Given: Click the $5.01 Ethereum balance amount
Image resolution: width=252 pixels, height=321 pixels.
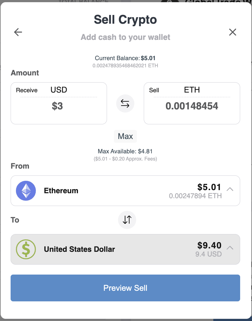Looking at the screenshot, I should pyautogui.click(x=209, y=187).
